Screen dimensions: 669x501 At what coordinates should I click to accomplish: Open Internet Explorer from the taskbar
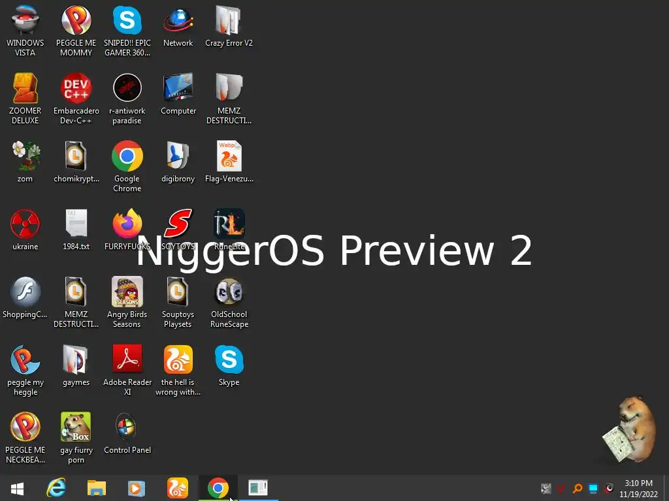56,488
